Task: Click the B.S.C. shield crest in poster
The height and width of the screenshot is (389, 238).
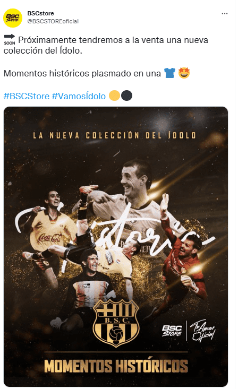Action: 116,322
